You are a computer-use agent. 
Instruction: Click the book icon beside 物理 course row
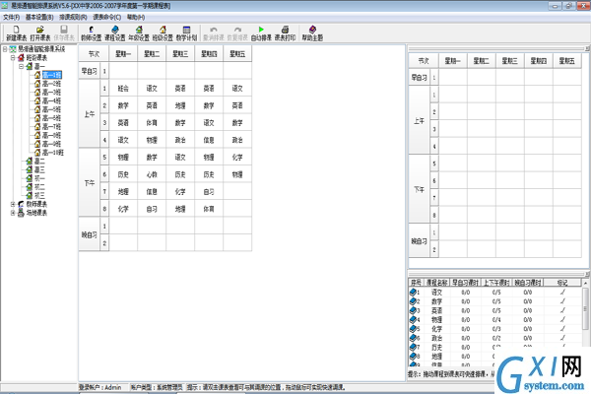(413, 319)
